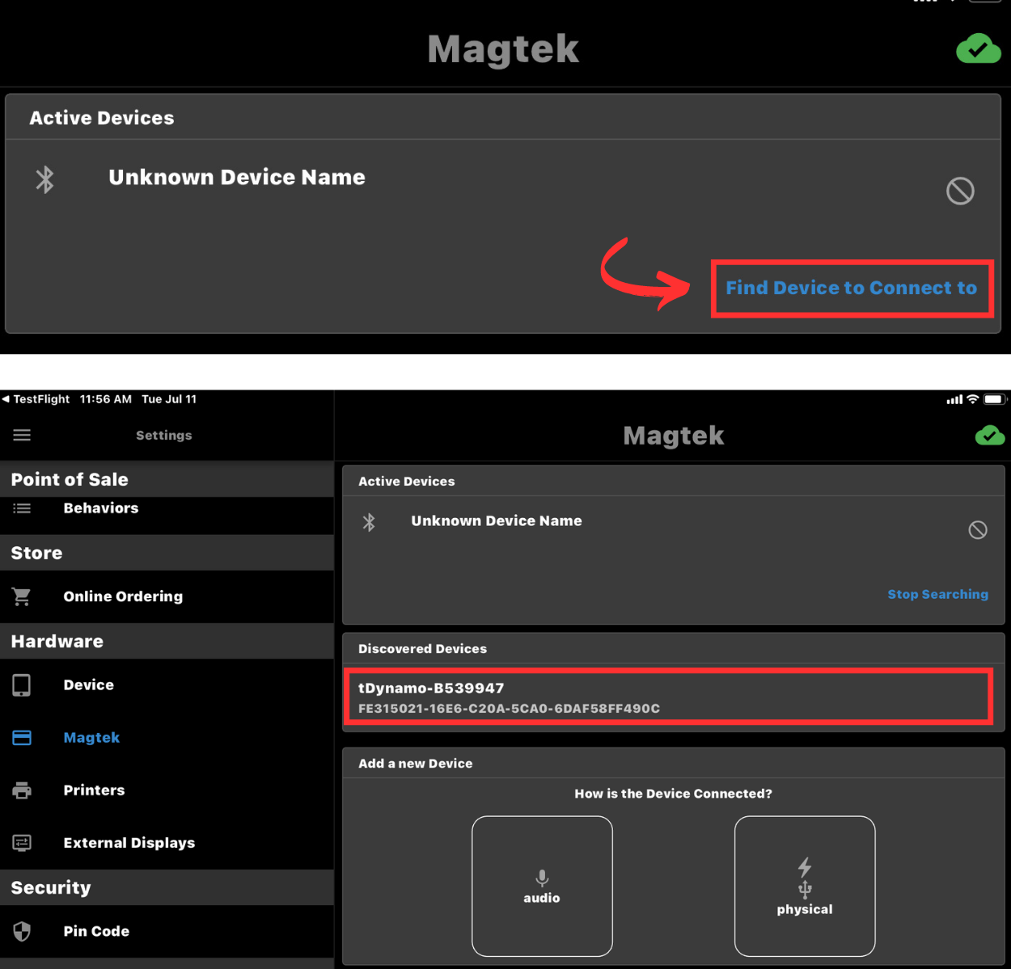This screenshot has width=1011, height=969.
Task: Click Find Device to Connect to link
Action: click(851, 288)
